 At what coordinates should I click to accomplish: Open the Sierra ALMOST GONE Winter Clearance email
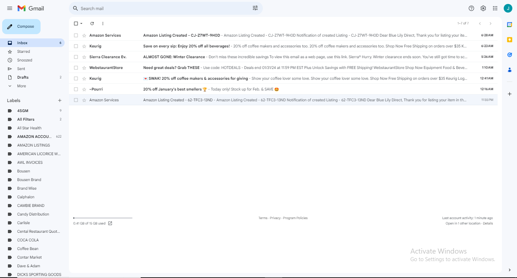283,57
